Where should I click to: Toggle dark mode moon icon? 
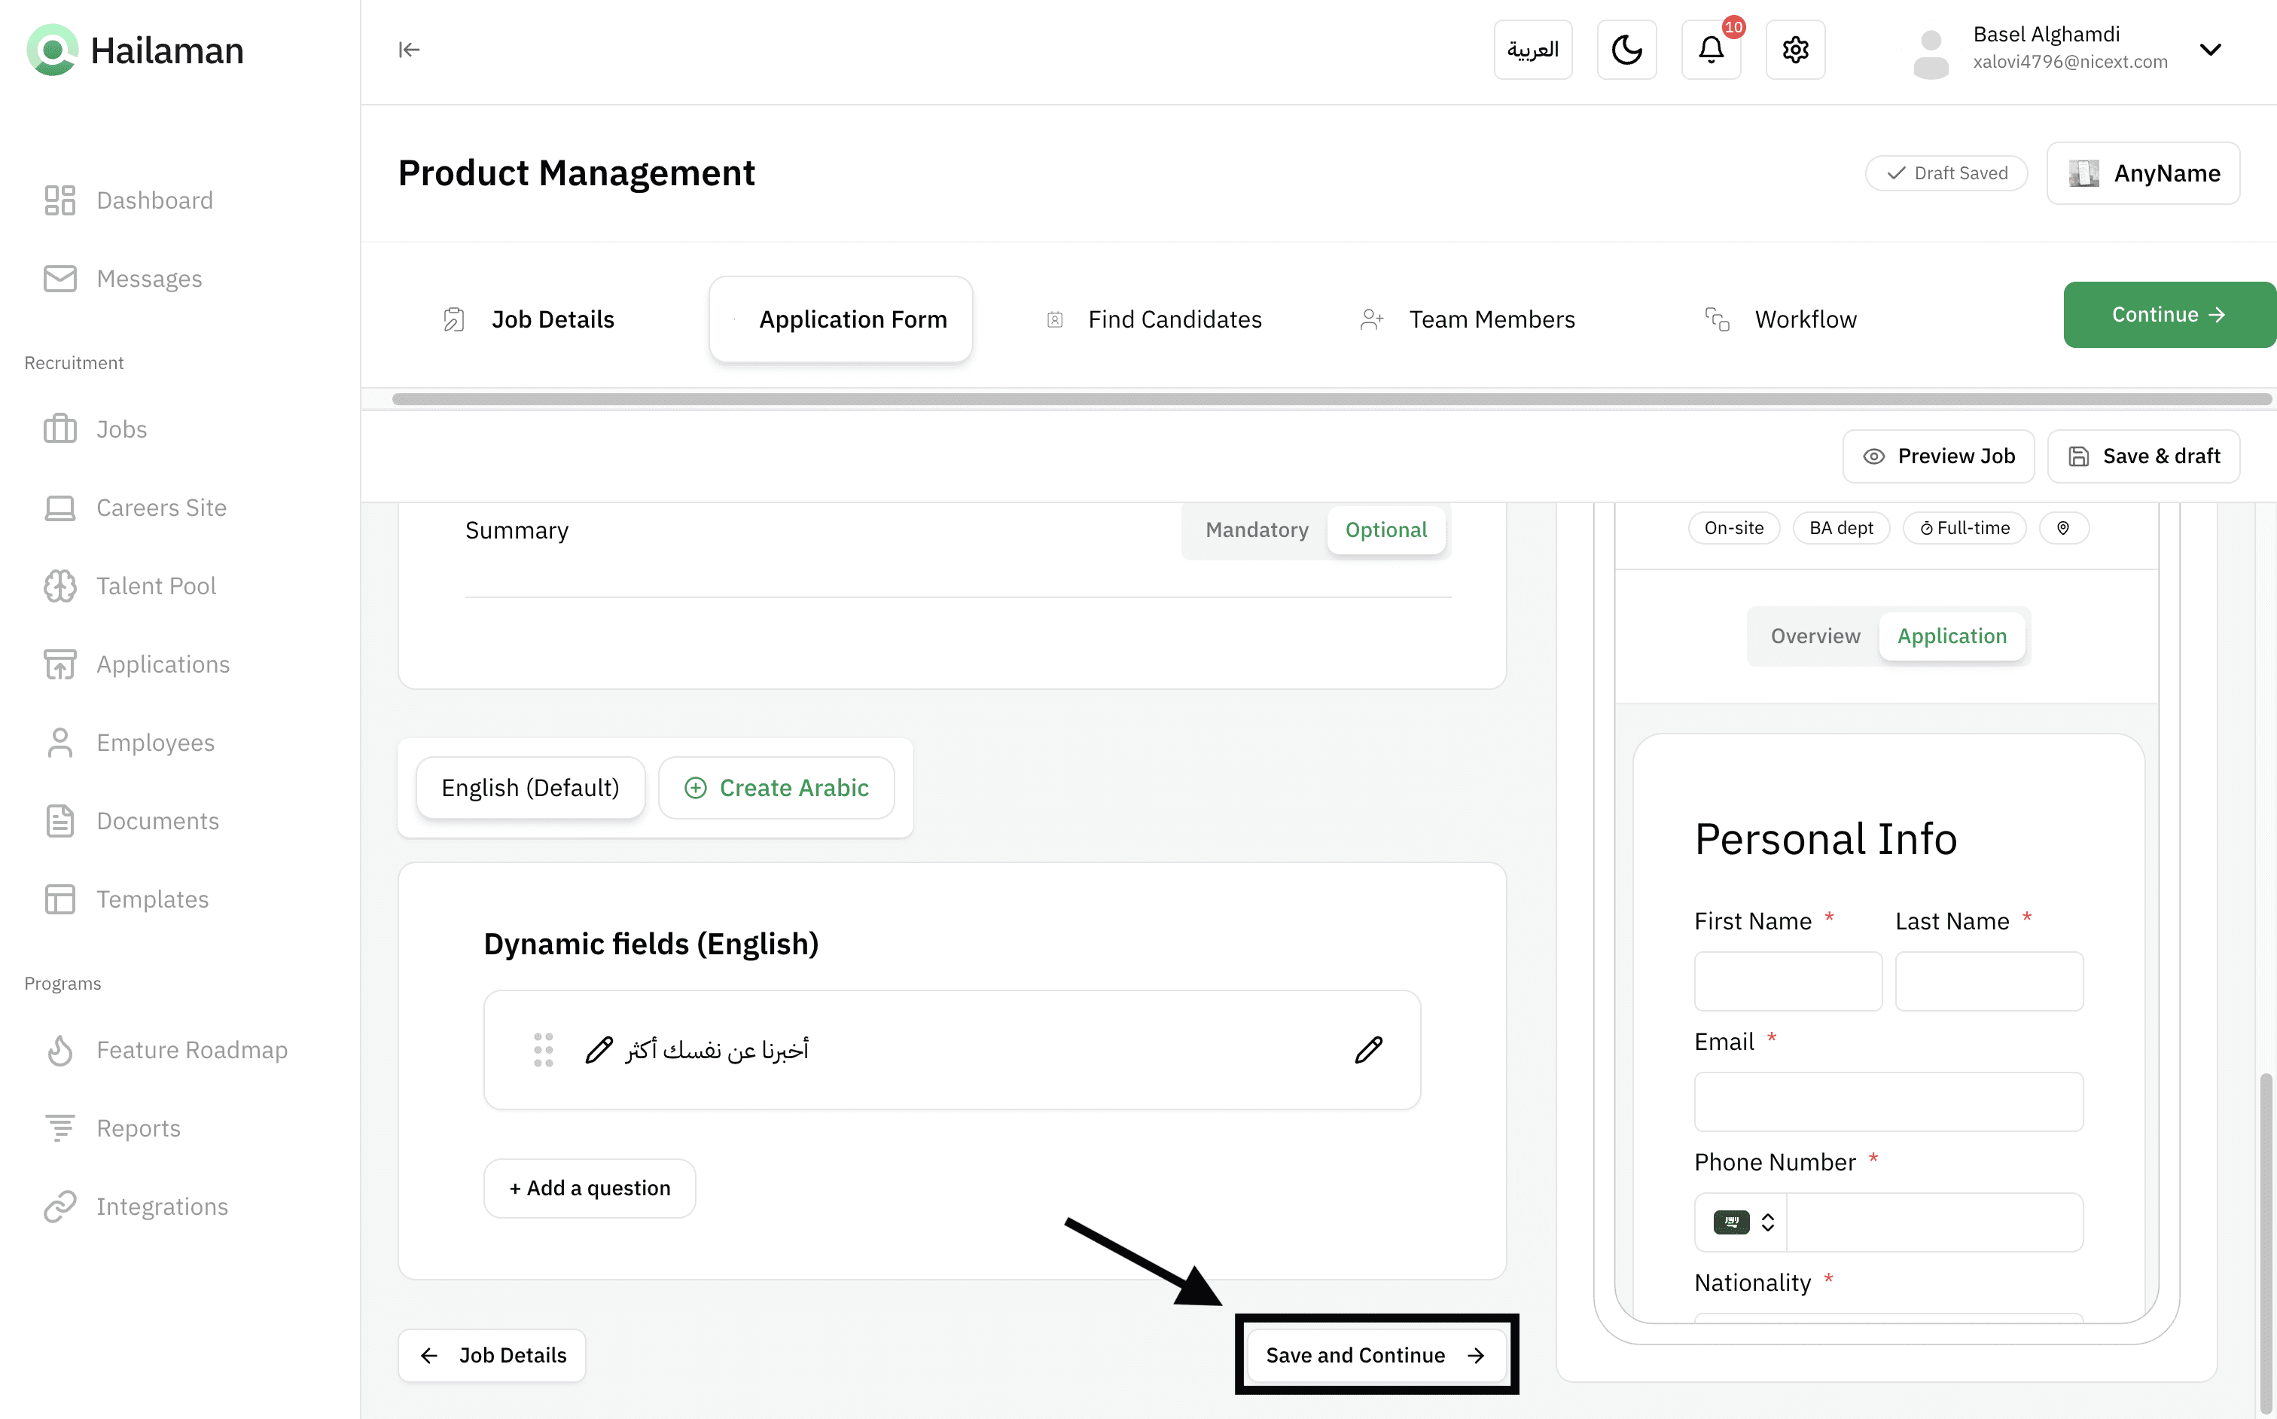[x=1626, y=50]
